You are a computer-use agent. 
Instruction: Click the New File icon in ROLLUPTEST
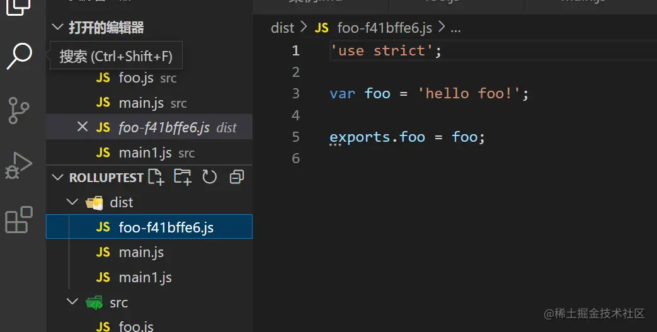pyautogui.click(x=156, y=177)
